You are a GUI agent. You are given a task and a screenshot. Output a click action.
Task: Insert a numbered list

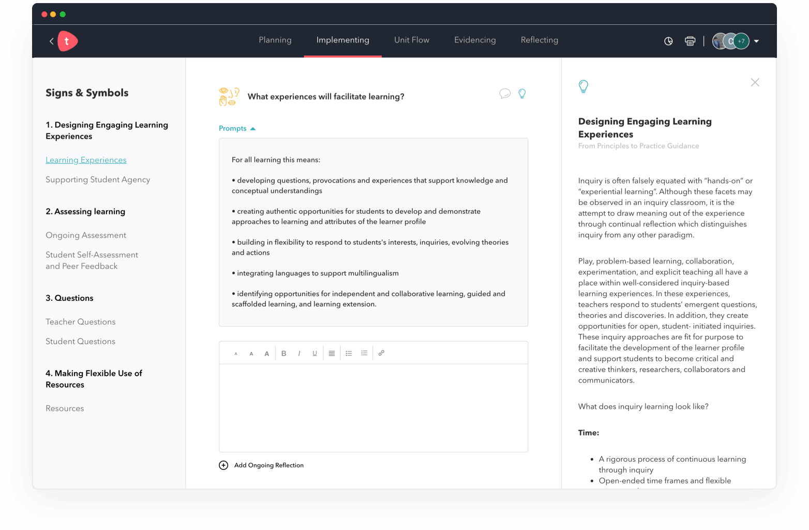364,354
